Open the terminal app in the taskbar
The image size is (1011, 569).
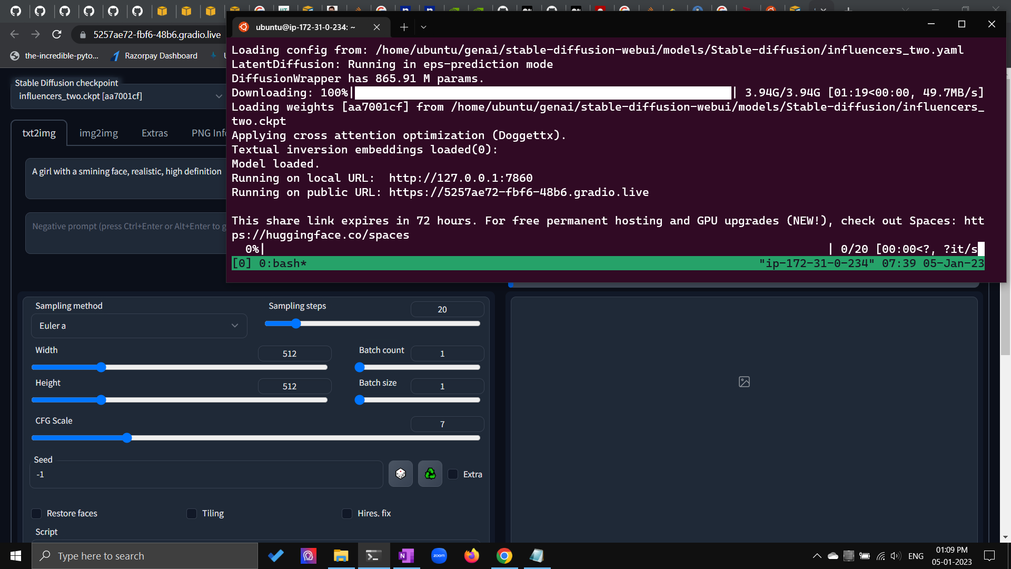374,556
